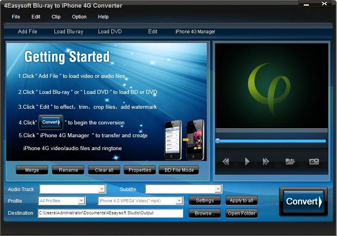This screenshot has width=337, height=236.
Task: Click the preview seek slider handle
Action: pos(218,141)
